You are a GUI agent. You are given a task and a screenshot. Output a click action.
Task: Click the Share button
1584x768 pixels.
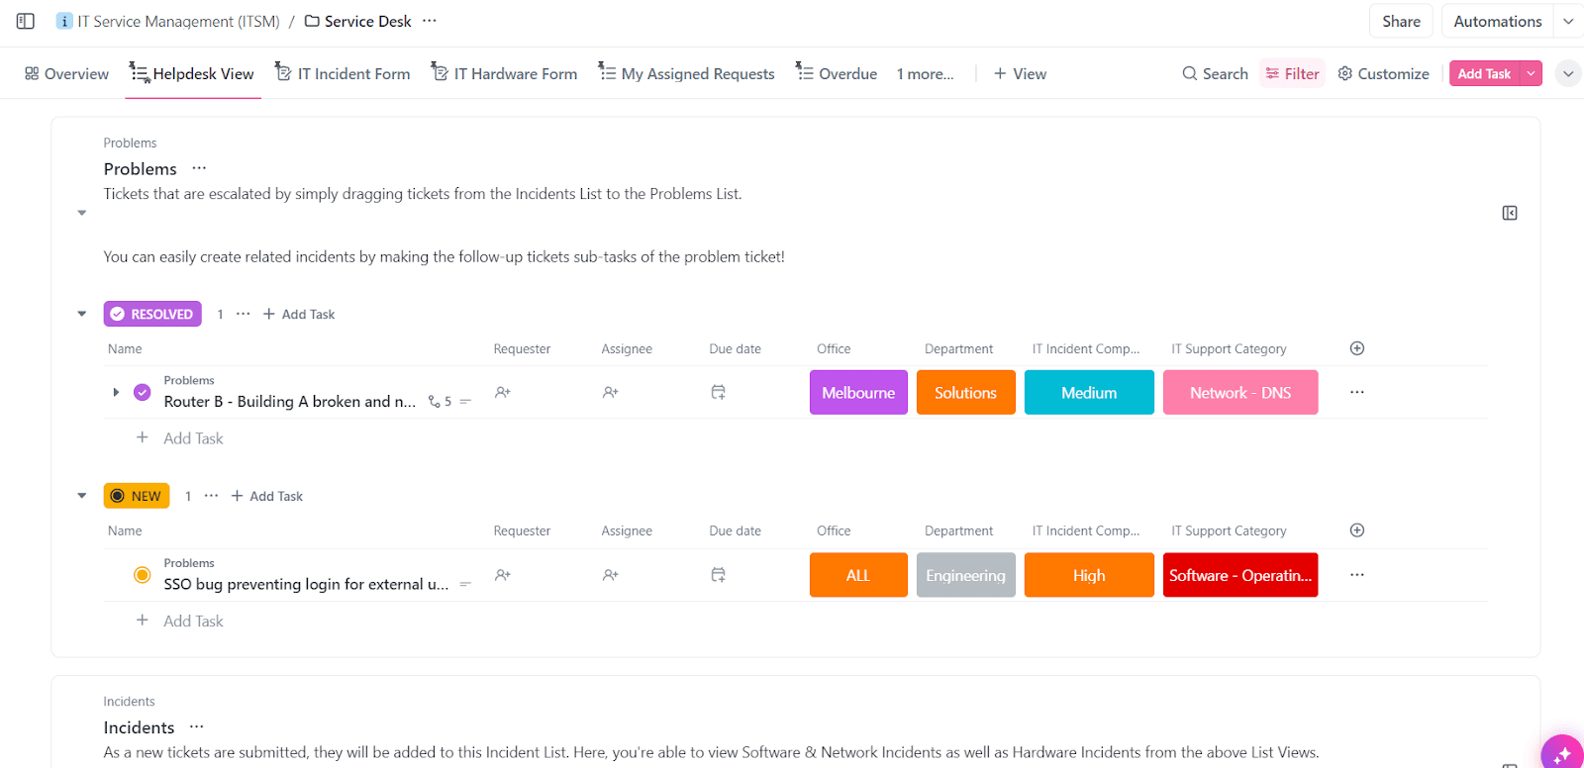point(1401,21)
